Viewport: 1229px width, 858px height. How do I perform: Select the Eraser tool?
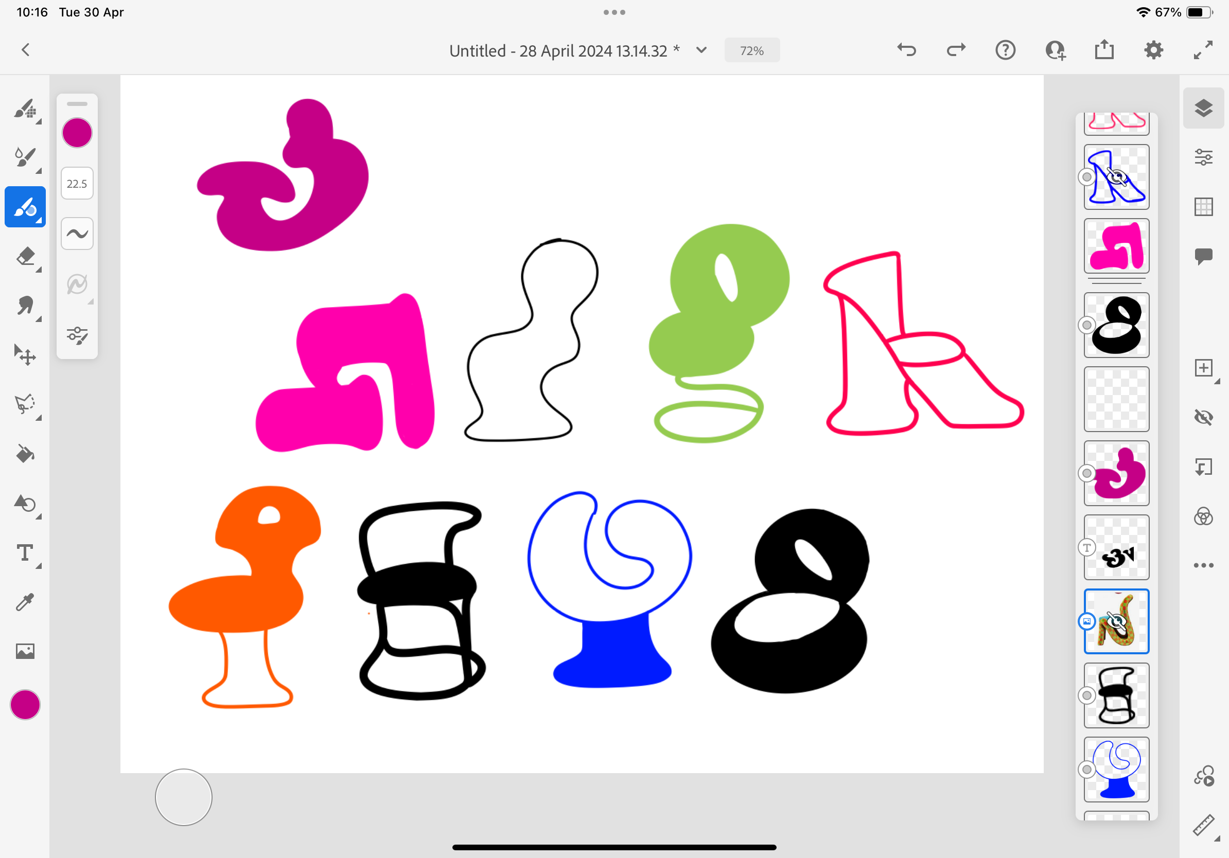tap(25, 256)
